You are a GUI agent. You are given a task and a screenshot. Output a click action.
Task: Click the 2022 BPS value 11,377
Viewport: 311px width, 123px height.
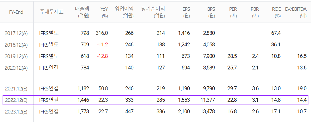[x=208, y=100]
